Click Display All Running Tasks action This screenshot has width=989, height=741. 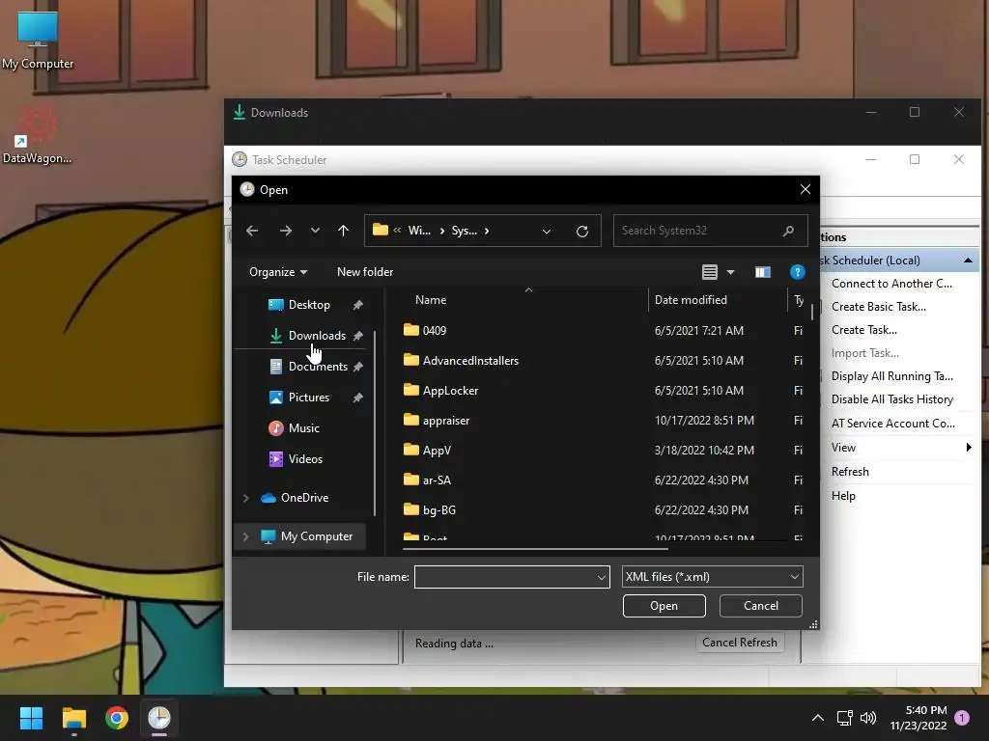point(891,376)
